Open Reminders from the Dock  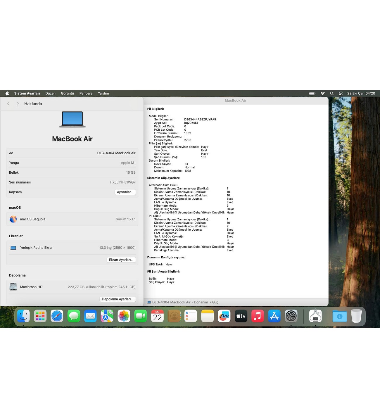pyautogui.click(x=191, y=316)
